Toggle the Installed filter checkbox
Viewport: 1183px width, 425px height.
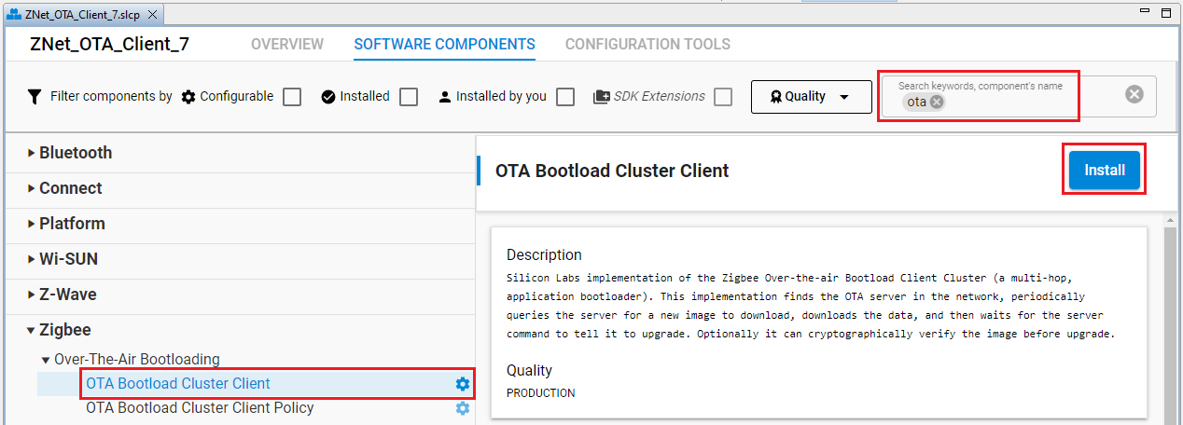[408, 97]
